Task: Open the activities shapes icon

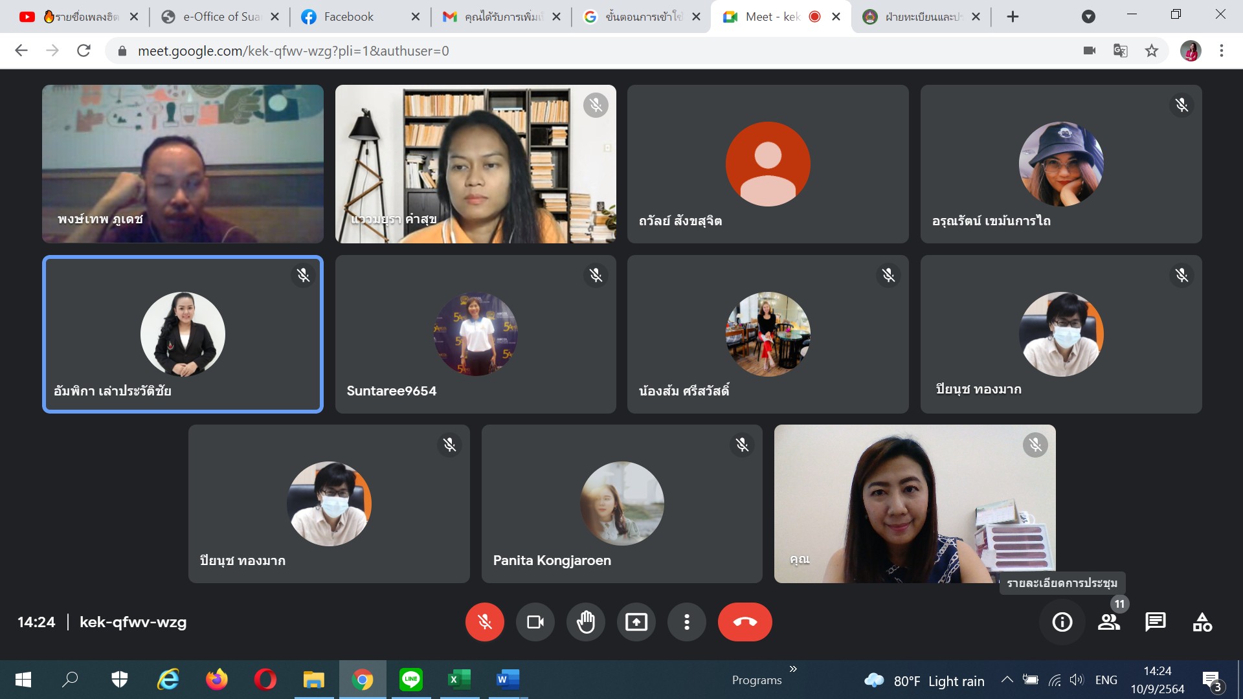Action: 1202,622
